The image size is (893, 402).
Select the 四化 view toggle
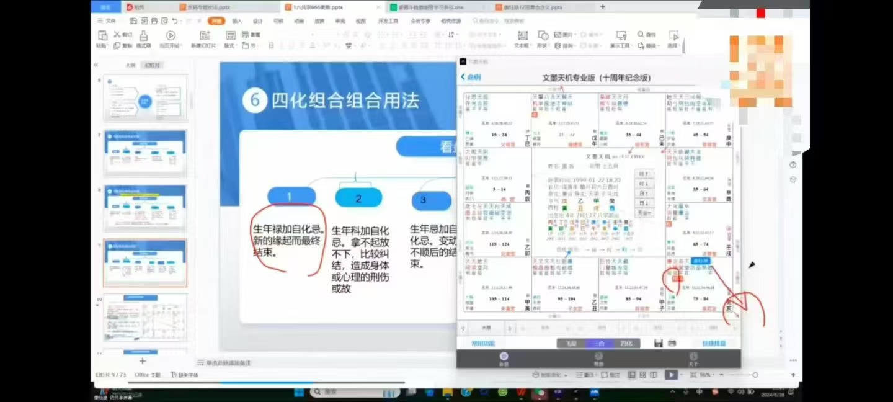(x=626, y=343)
